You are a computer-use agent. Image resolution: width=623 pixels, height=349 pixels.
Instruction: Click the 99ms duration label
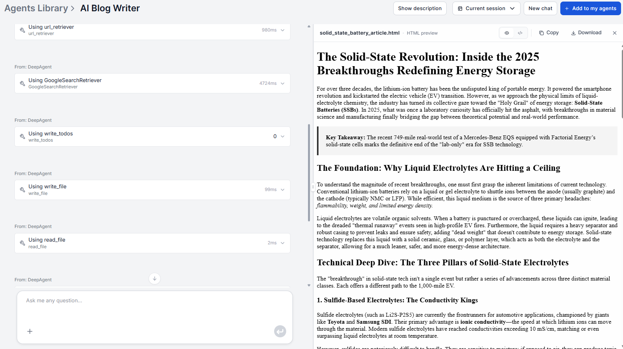271,190
